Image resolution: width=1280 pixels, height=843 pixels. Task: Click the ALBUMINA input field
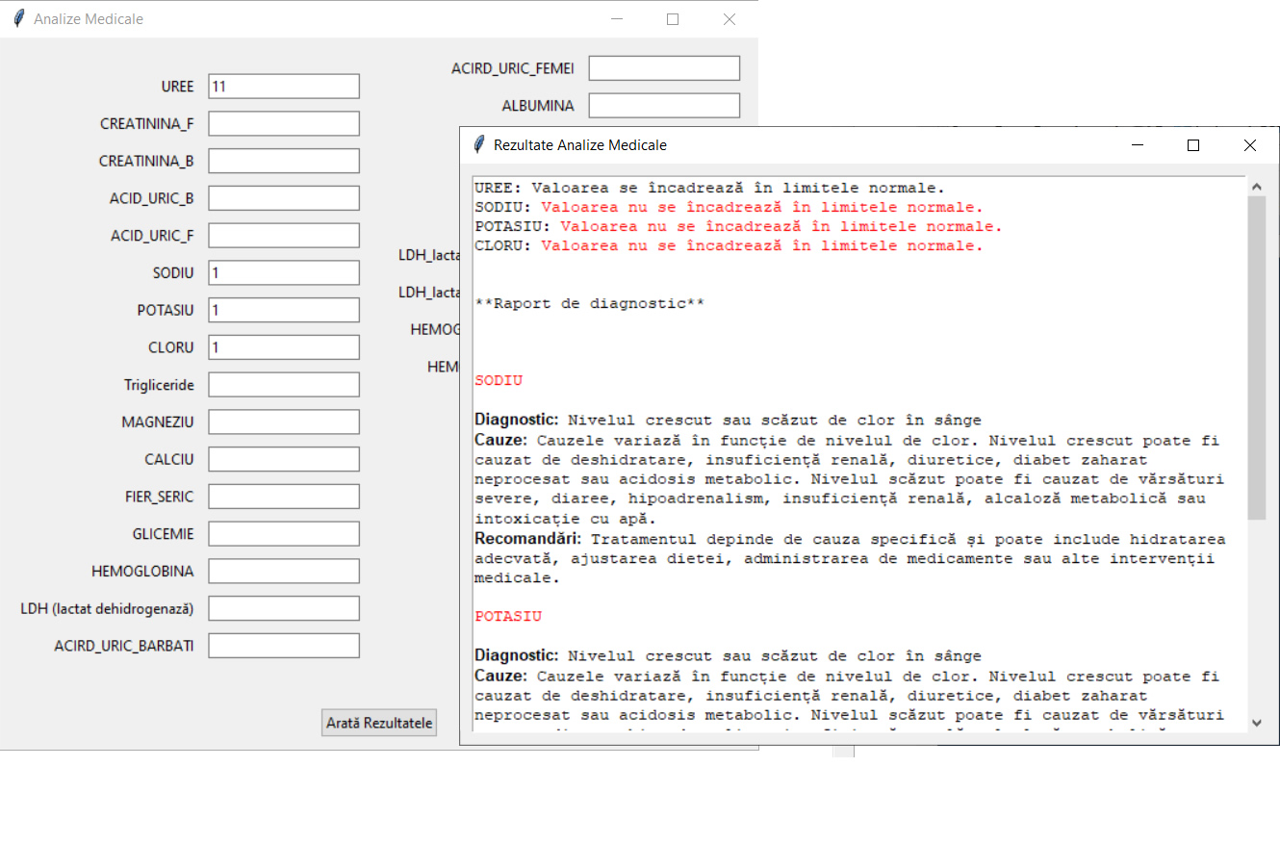(x=663, y=105)
